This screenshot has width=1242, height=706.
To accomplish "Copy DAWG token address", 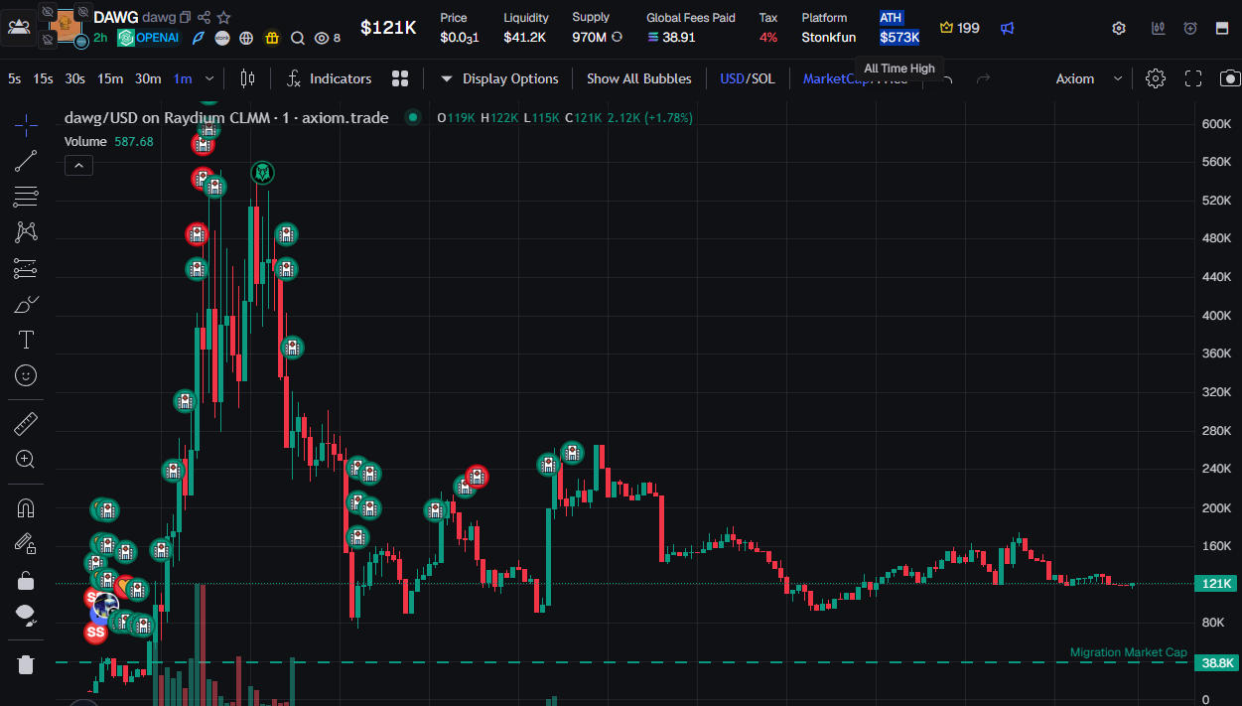I will coord(185,17).
